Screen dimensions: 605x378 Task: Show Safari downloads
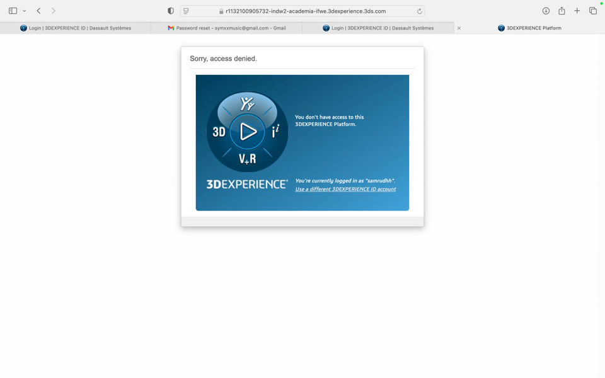[546, 11]
